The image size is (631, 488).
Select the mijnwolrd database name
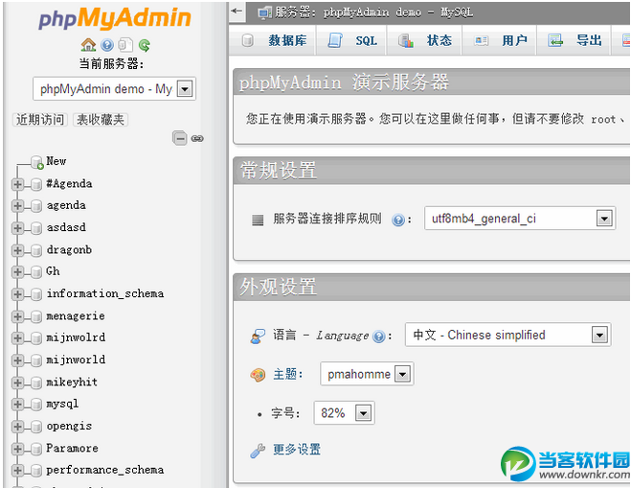[x=76, y=337]
